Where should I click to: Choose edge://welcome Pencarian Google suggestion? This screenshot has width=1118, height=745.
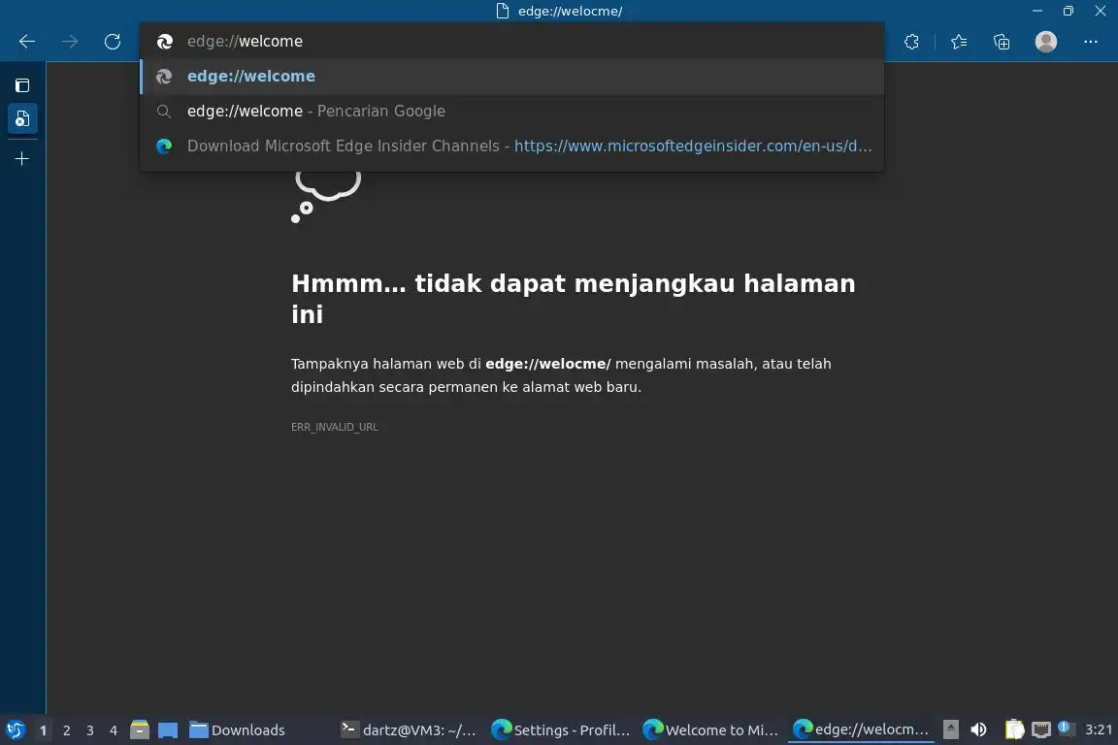(x=512, y=112)
